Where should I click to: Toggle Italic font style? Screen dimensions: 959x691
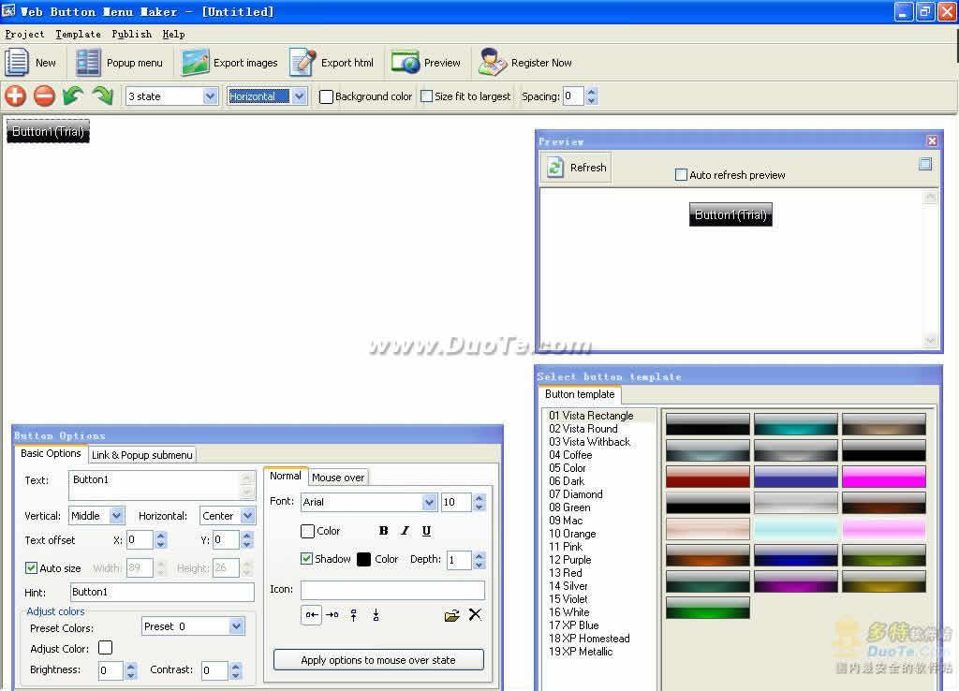(x=405, y=531)
